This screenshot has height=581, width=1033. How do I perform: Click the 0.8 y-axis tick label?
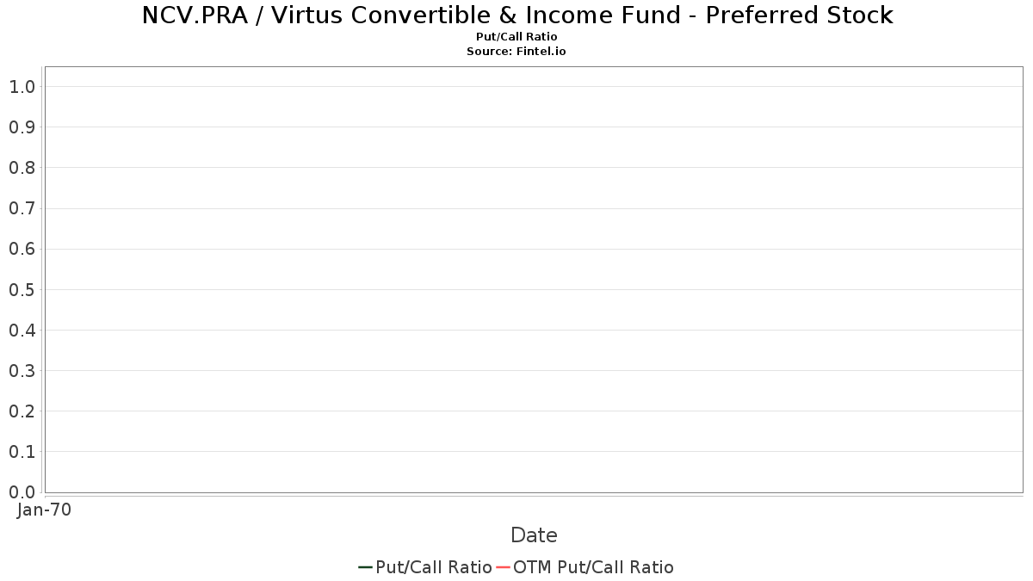tap(22, 167)
